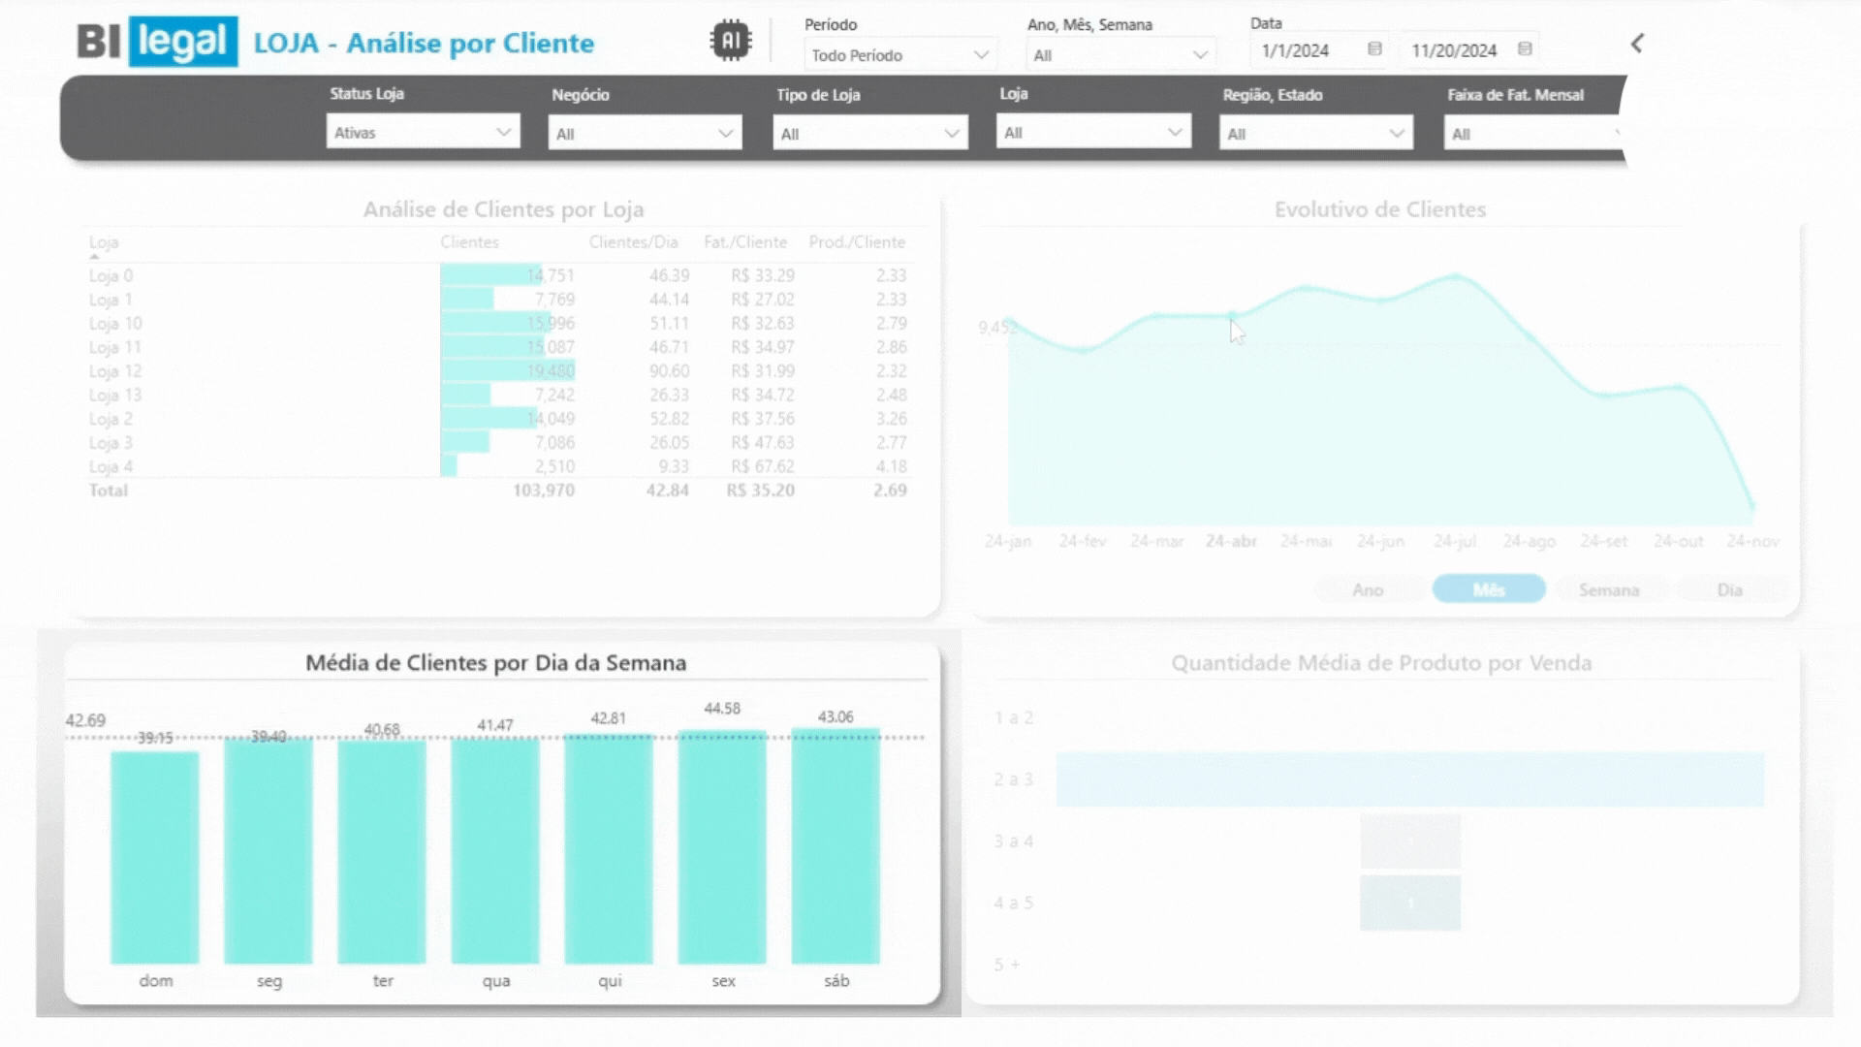
Task: Click the 2 a 3 horizontal bar
Action: pyautogui.click(x=1409, y=779)
